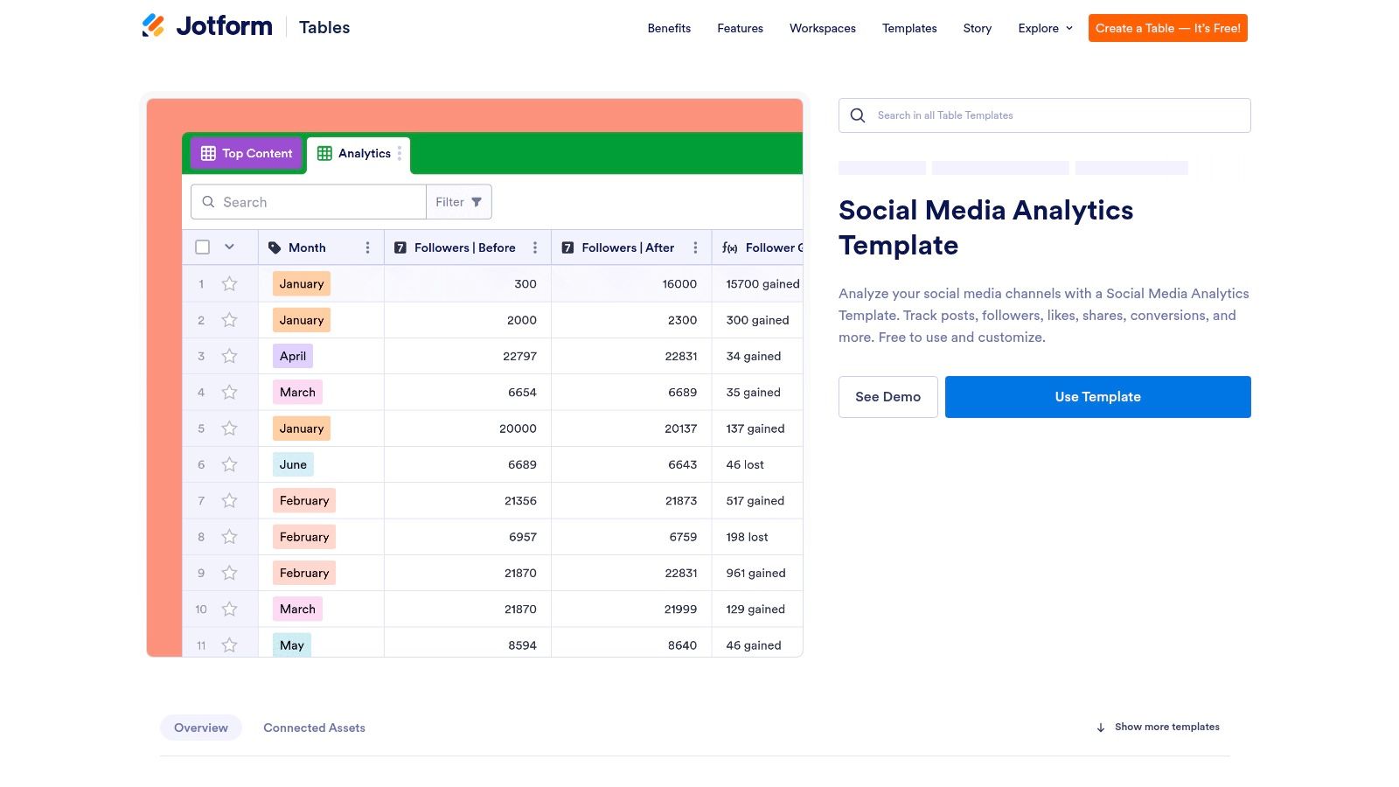Click the formula icon in Follower column header

coord(730,248)
